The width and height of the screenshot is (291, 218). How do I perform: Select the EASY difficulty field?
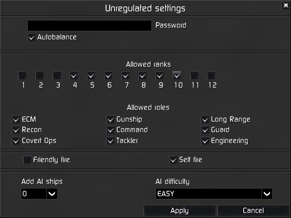(209, 194)
